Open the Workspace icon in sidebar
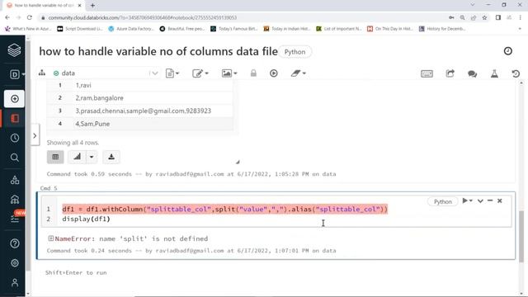Image resolution: width=528 pixels, height=297 pixels. point(15,118)
